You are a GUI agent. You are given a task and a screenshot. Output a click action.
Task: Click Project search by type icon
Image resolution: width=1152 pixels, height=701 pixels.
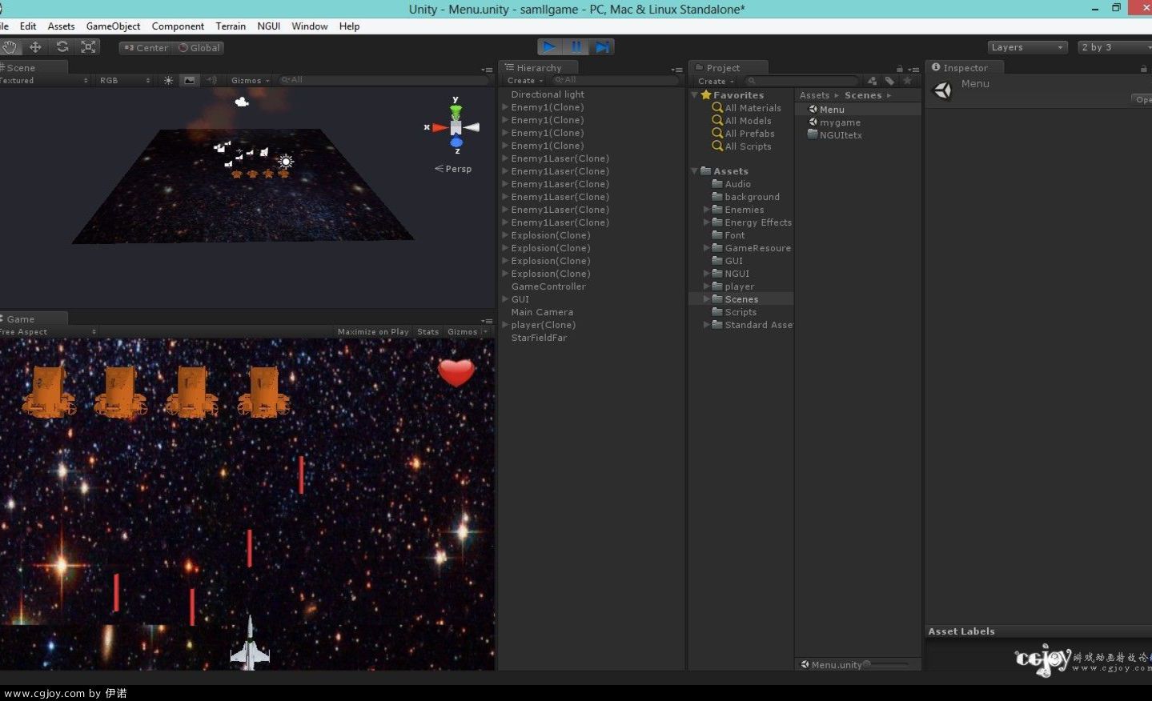click(x=872, y=81)
